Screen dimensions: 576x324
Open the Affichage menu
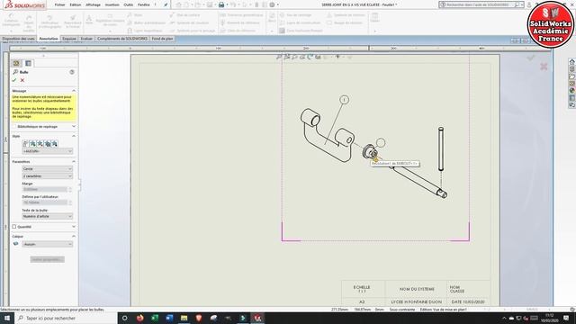pyautogui.click(x=93, y=4)
